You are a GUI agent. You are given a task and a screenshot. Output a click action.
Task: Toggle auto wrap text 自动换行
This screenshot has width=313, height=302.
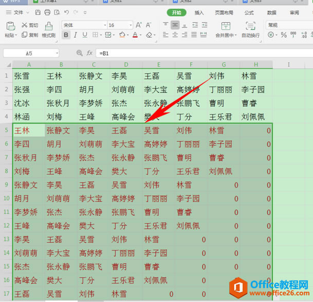[250, 29]
